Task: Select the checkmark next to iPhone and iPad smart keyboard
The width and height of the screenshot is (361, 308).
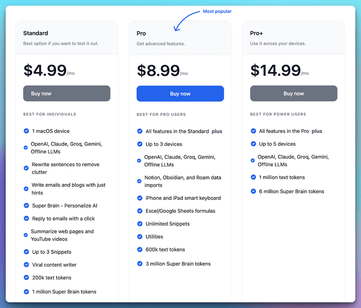Action: [139, 198]
